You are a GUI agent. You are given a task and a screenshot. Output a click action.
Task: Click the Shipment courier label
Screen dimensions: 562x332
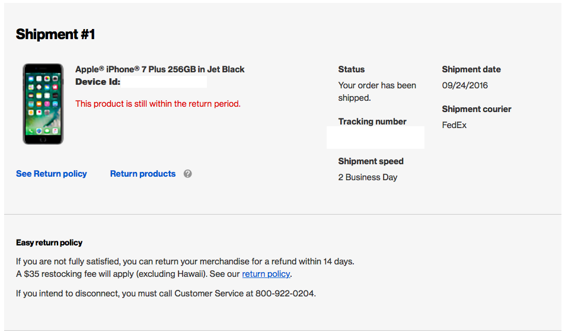pyautogui.click(x=477, y=109)
